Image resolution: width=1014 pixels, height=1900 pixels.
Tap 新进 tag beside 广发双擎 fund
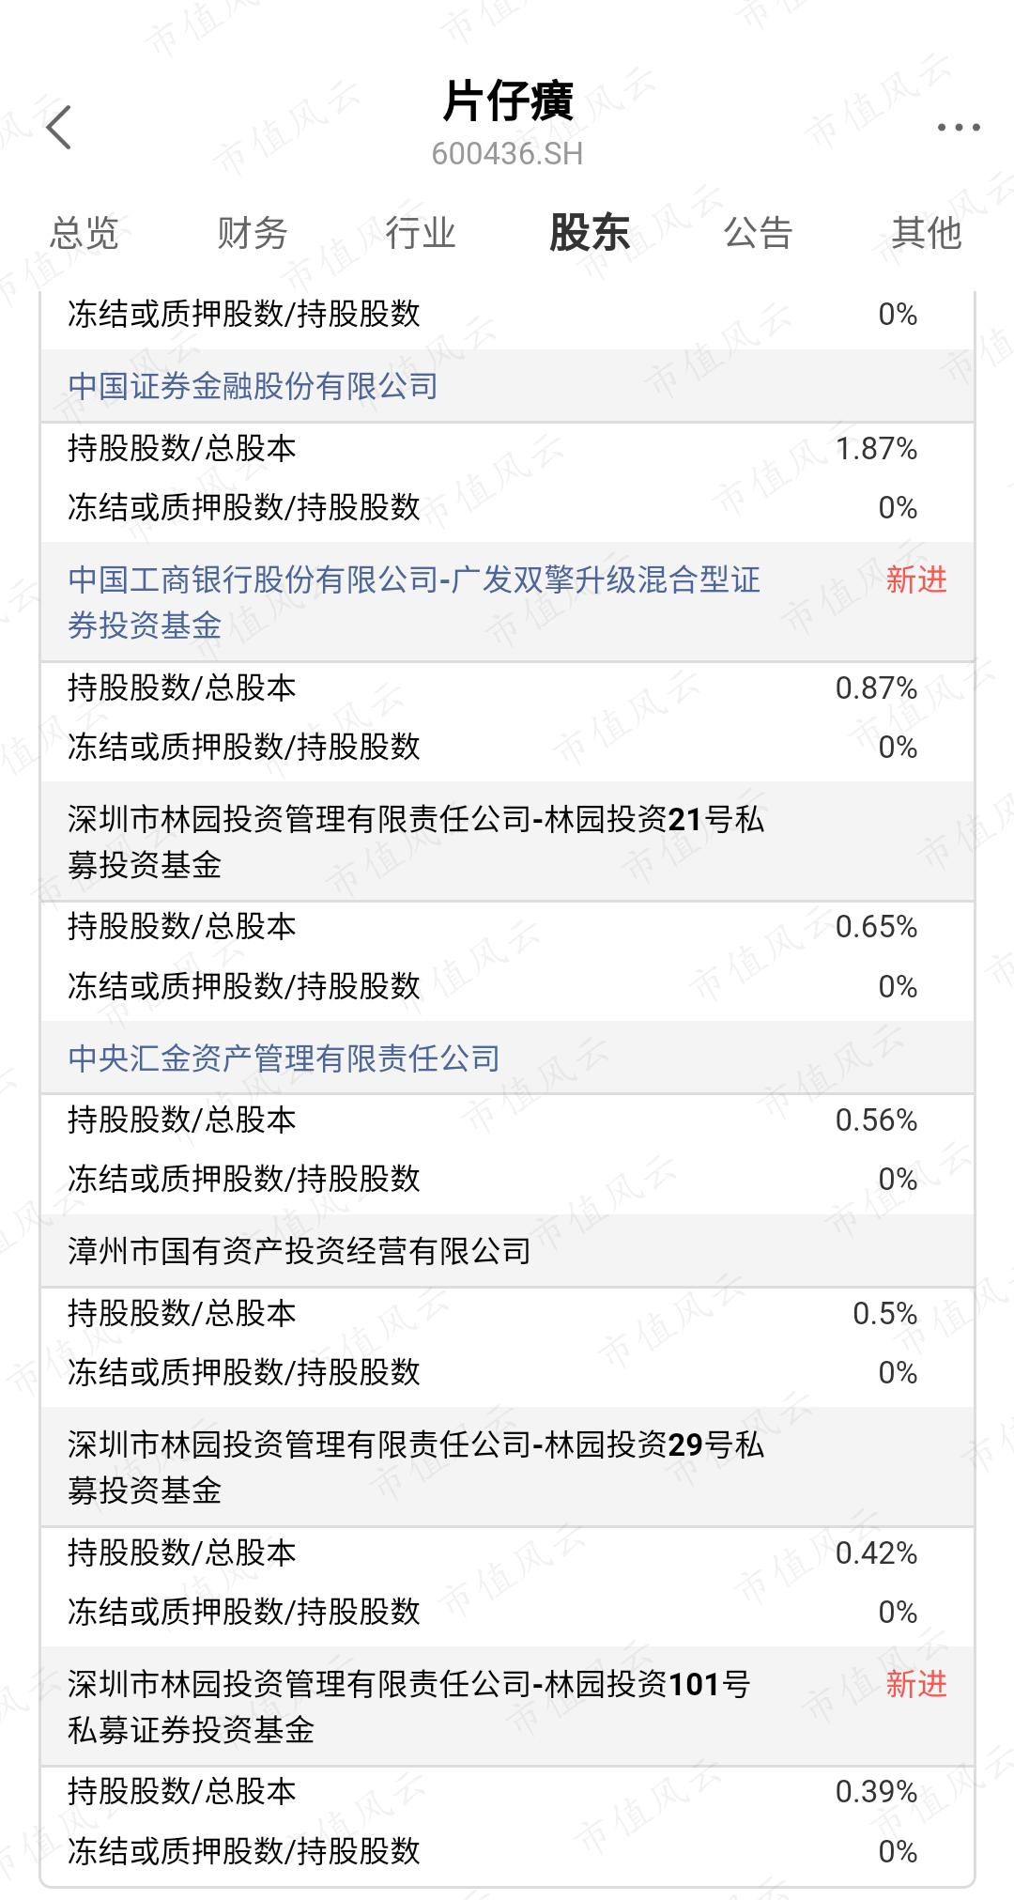pyautogui.click(x=916, y=579)
